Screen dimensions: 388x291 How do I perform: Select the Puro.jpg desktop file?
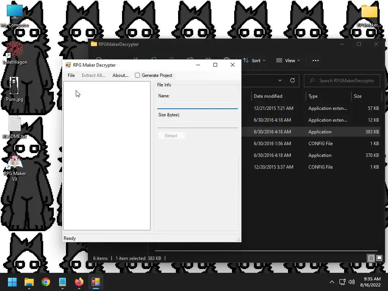14,89
